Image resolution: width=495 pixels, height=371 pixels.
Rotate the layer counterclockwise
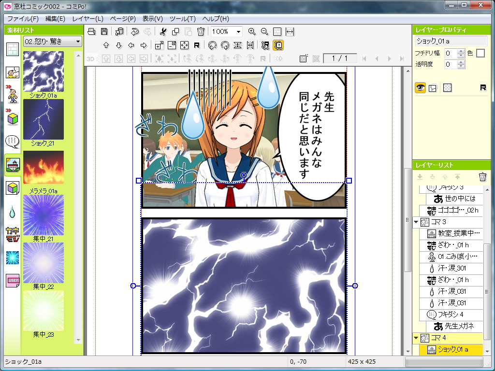(213, 45)
